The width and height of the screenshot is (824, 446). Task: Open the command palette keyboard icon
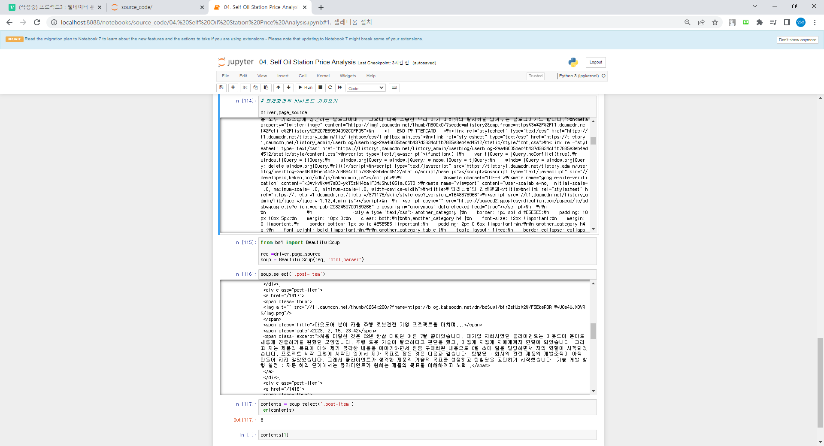pos(394,87)
